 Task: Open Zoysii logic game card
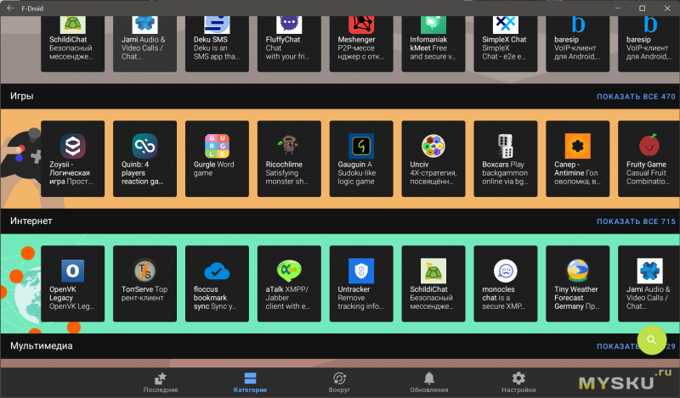[72, 159]
